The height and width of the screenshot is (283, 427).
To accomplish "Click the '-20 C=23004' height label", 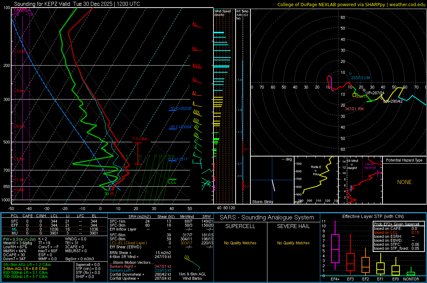I will point(180,127).
